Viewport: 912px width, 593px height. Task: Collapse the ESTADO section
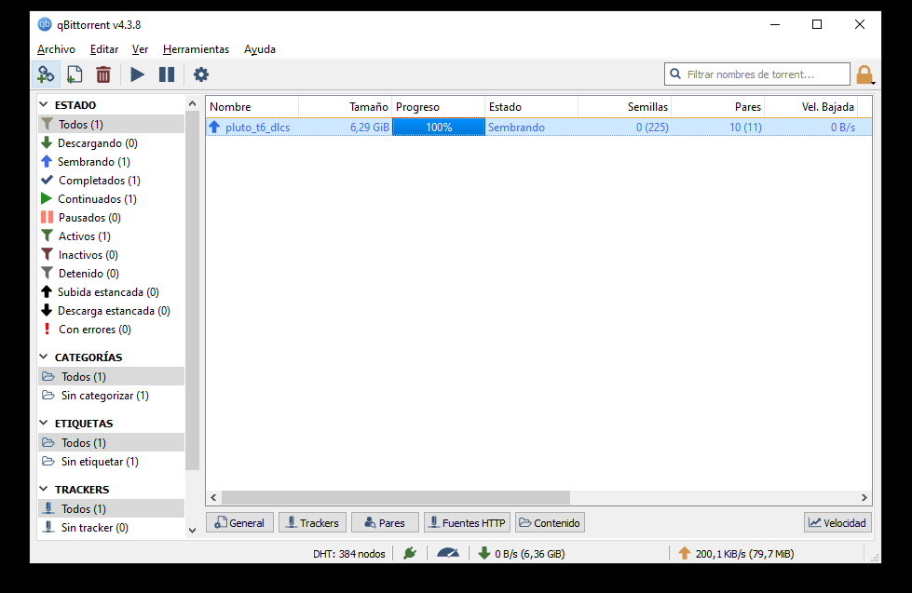click(x=44, y=104)
